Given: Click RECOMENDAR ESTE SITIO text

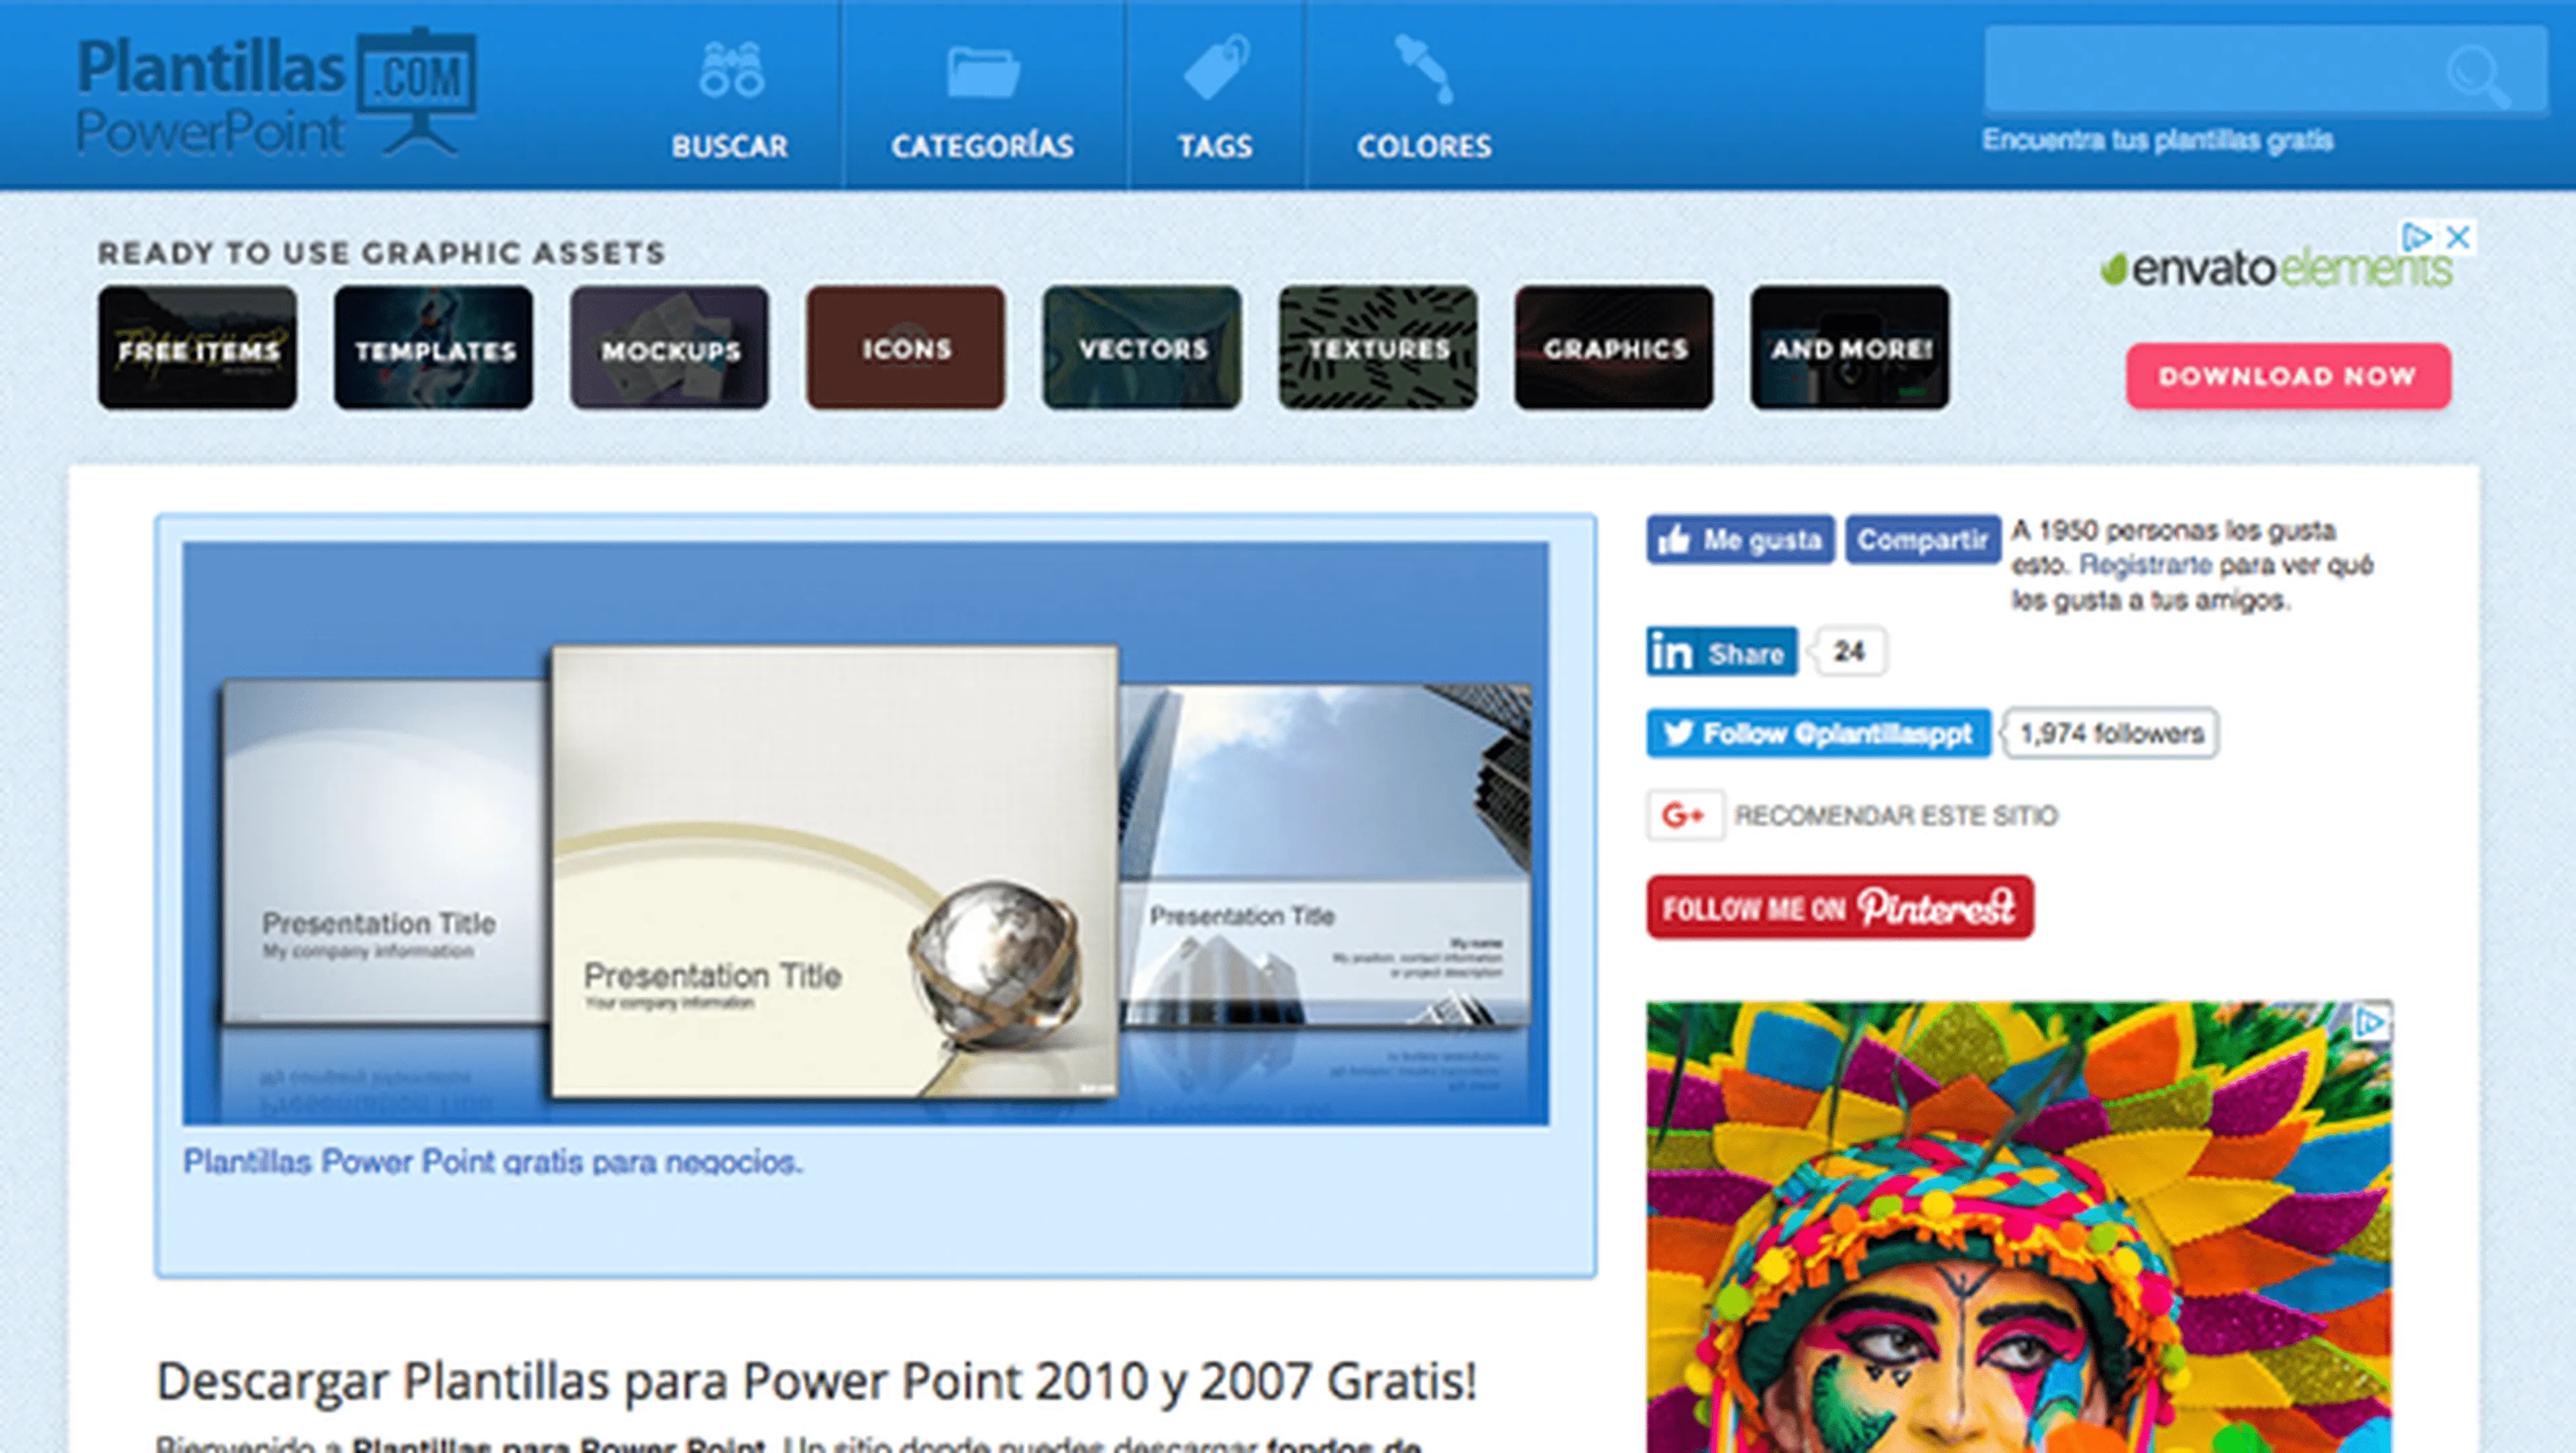Looking at the screenshot, I should [x=1896, y=816].
